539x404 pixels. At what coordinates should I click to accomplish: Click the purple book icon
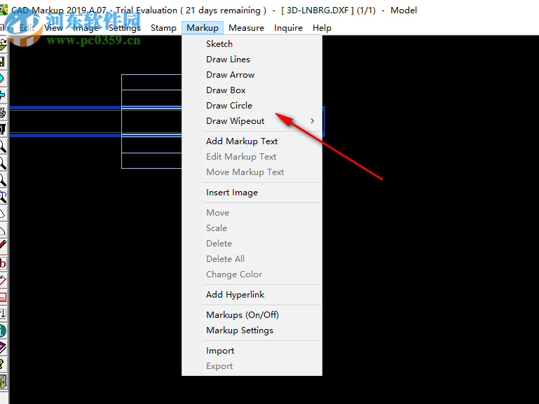coord(3,347)
